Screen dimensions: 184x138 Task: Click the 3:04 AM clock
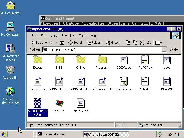pos(173,135)
